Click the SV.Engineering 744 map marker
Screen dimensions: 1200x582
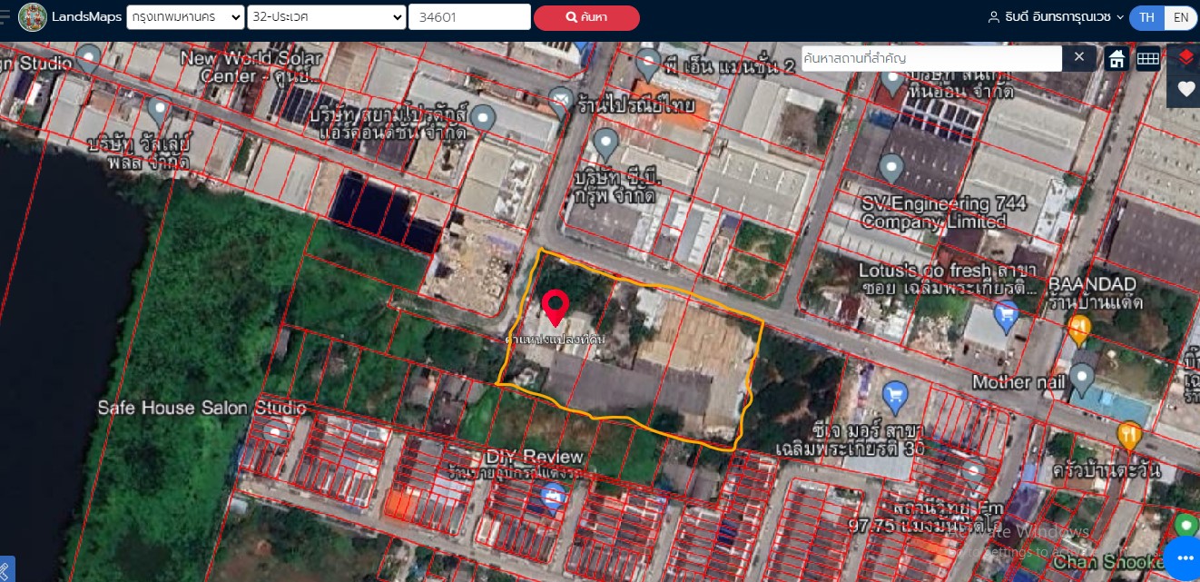[x=891, y=168]
